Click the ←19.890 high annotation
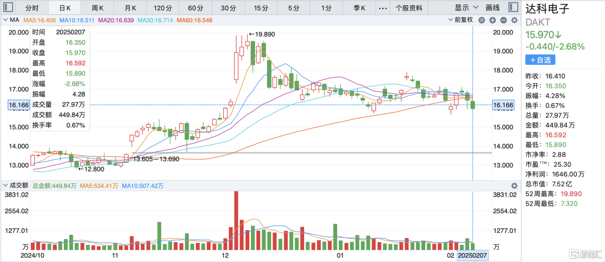The image size is (605, 262). (x=262, y=34)
